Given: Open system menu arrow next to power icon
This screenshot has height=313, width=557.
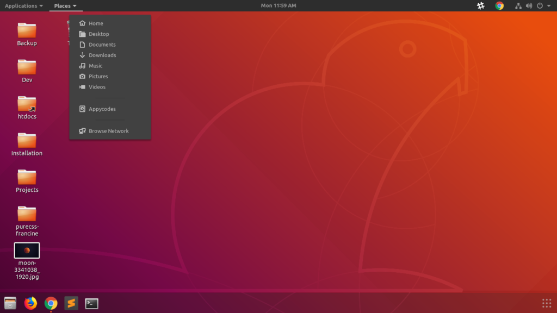Looking at the screenshot, I should (x=549, y=5).
